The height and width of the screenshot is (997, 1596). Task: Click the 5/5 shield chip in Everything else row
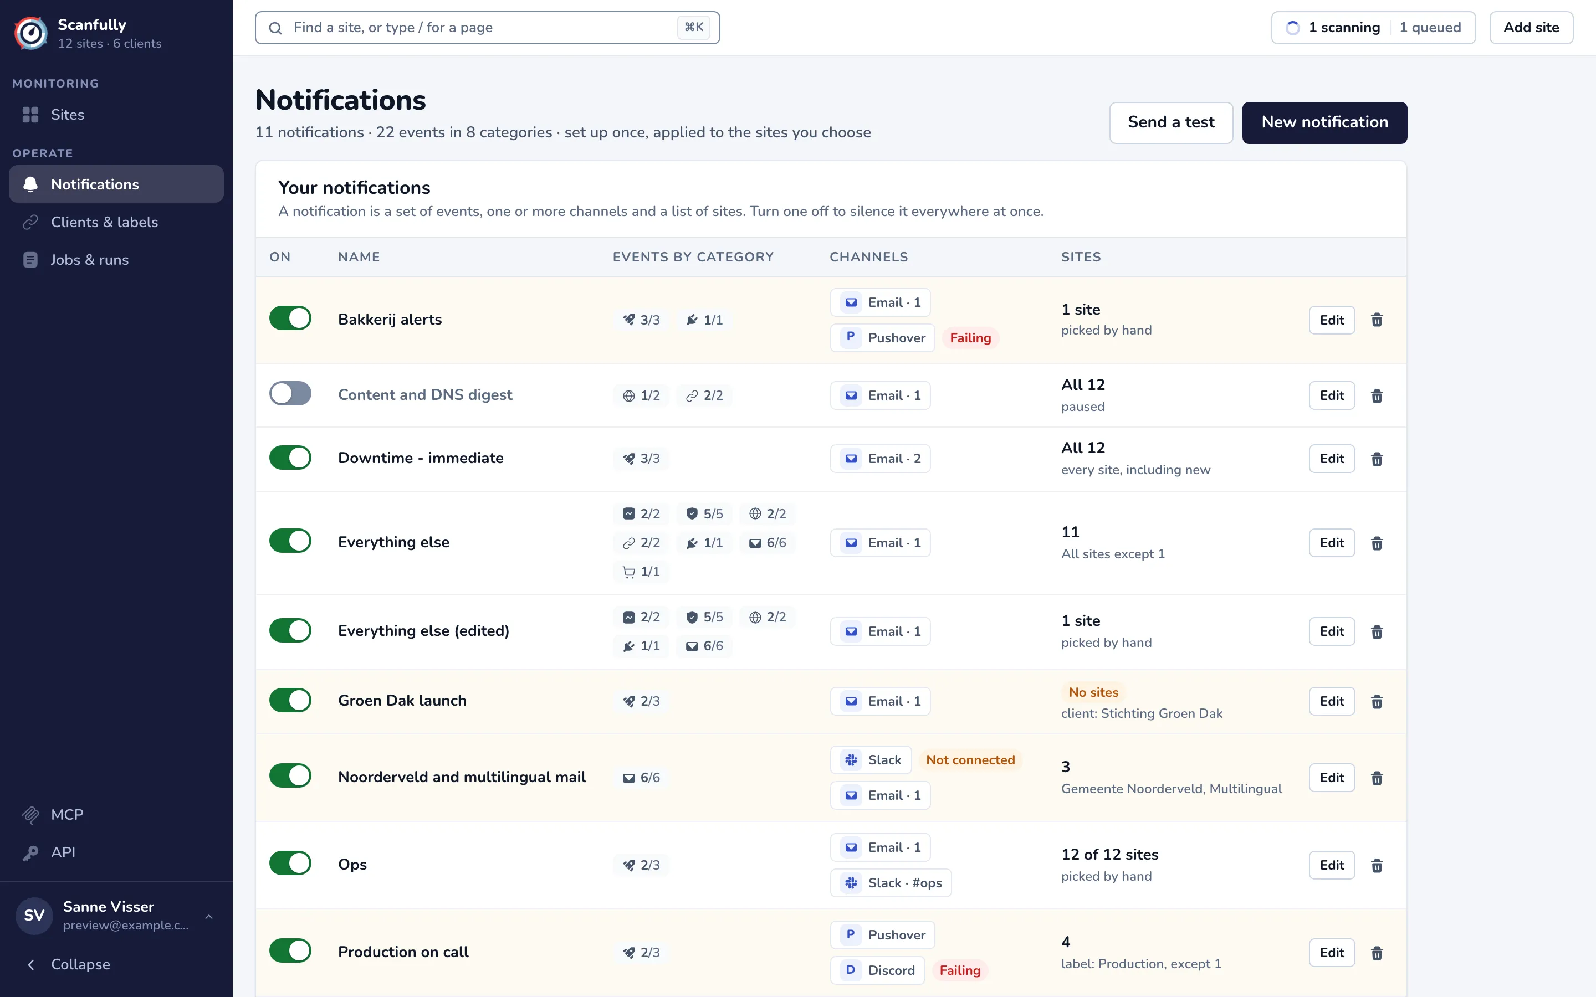[x=704, y=513]
